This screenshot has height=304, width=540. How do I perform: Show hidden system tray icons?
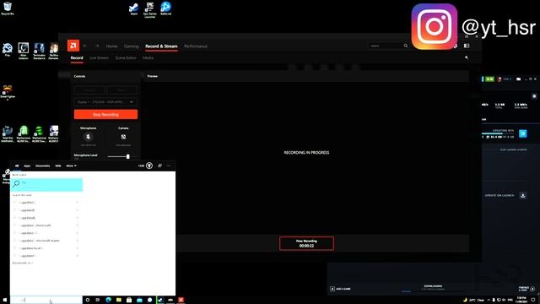(x=489, y=300)
